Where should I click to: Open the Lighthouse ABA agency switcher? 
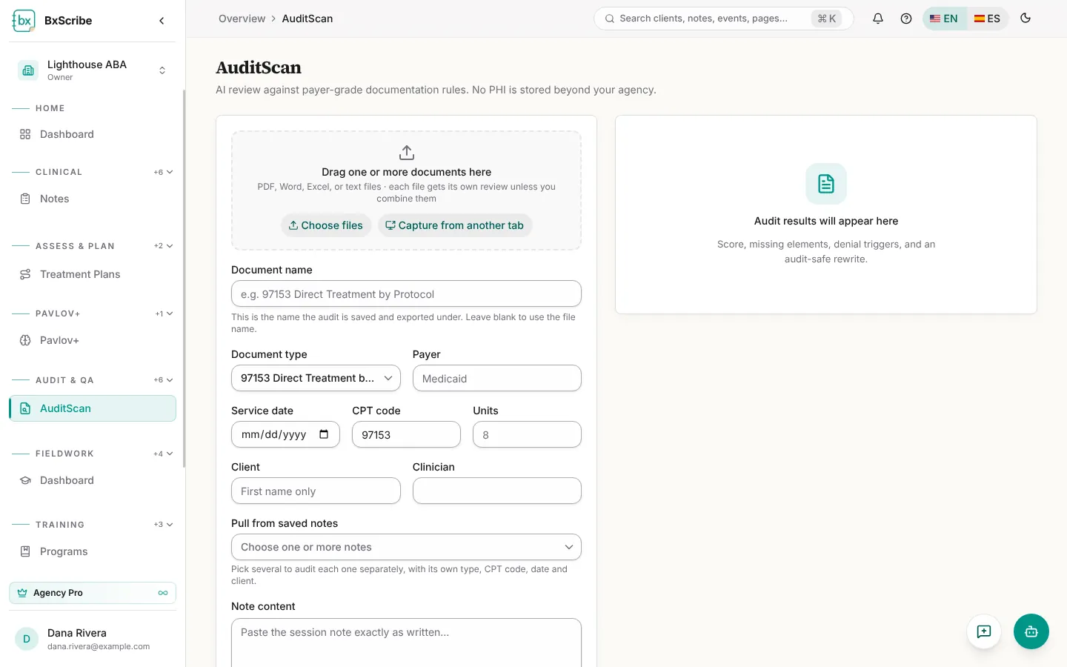click(x=93, y=70)
